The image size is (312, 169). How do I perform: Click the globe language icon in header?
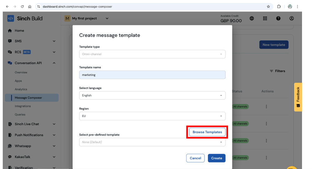252,18
